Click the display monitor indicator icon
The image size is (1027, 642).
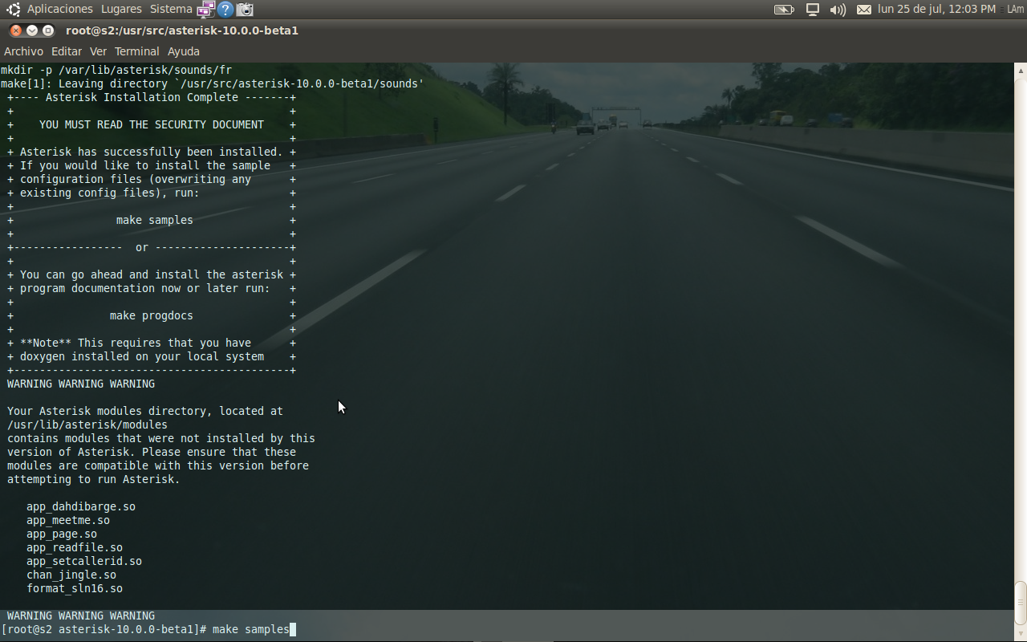[x=813, y=10]
